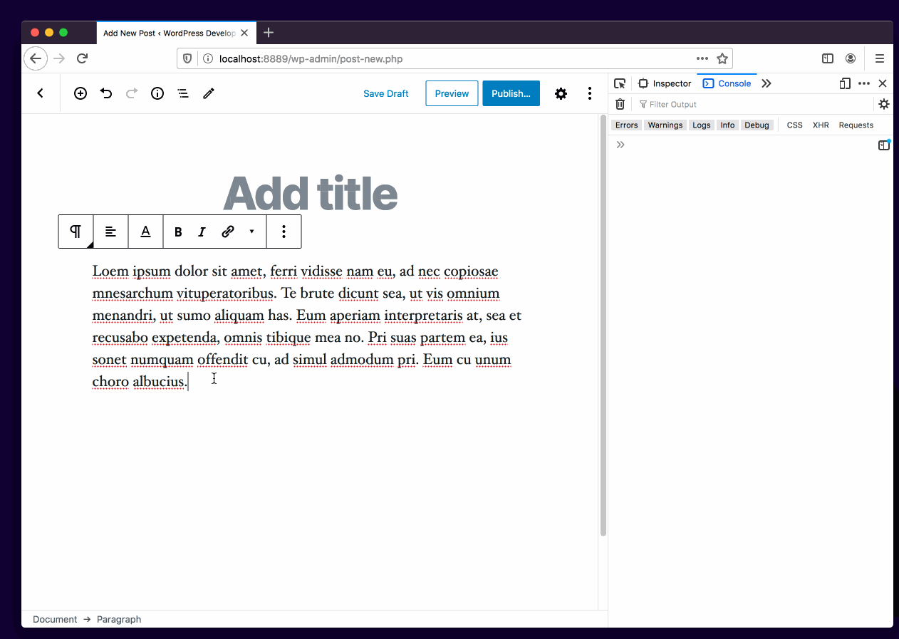The width and height of the screenshot is (899, 639).
Task: Insert a link using chain icon
Action: click(x=228, y=232)
